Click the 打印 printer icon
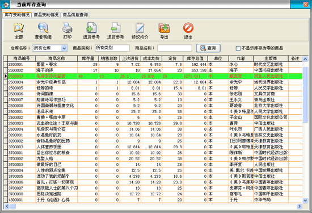This screenshot has height=213, width=312. click(x=68, y=28)
